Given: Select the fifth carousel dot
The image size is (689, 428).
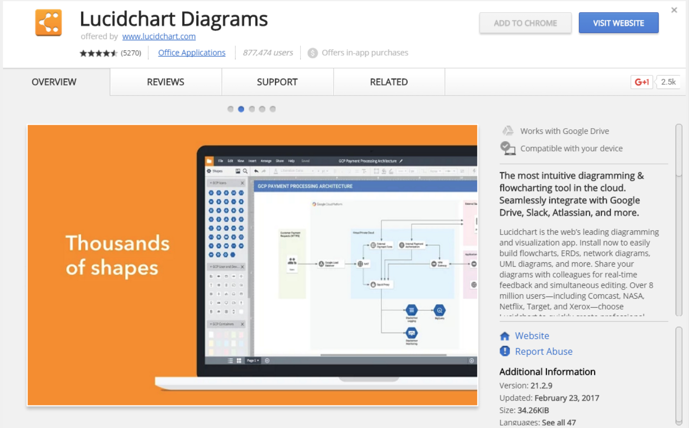Looking at the screenshot, I should click(x=273, y=109).
